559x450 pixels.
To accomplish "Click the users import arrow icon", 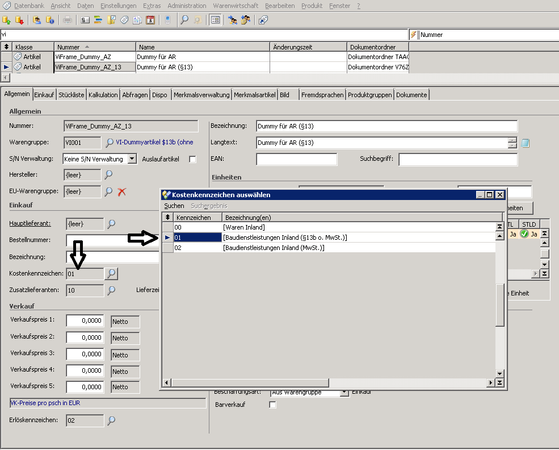I will (x=233, y=20).
